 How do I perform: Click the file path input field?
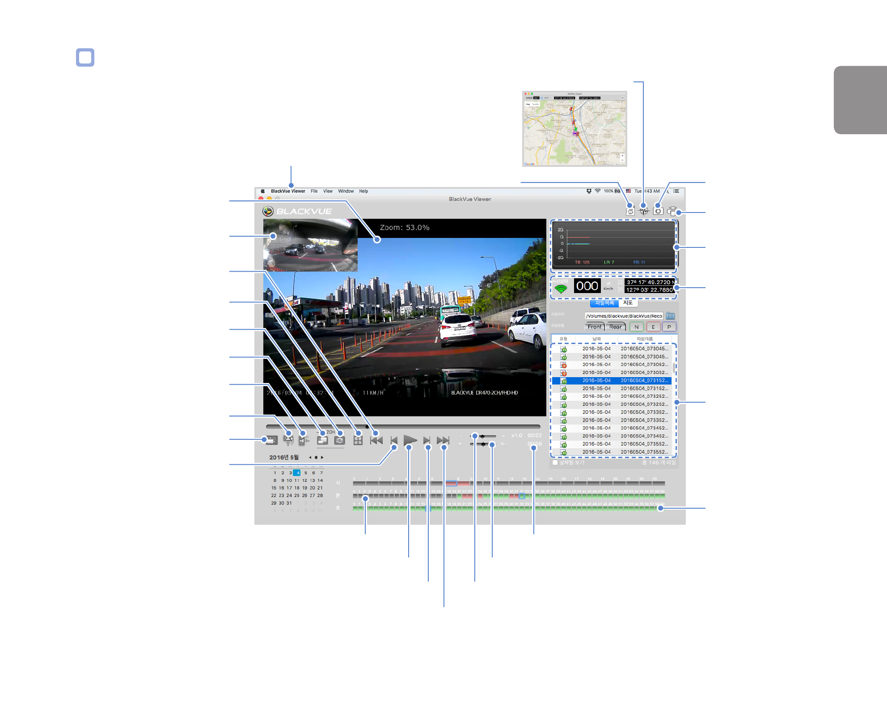pyautogui.click(x=624, y=316)
